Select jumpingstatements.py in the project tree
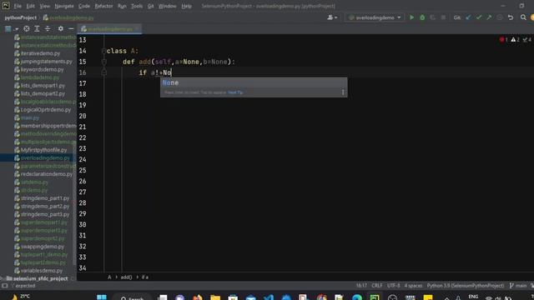534x300 pixels. tap(47, 62)
